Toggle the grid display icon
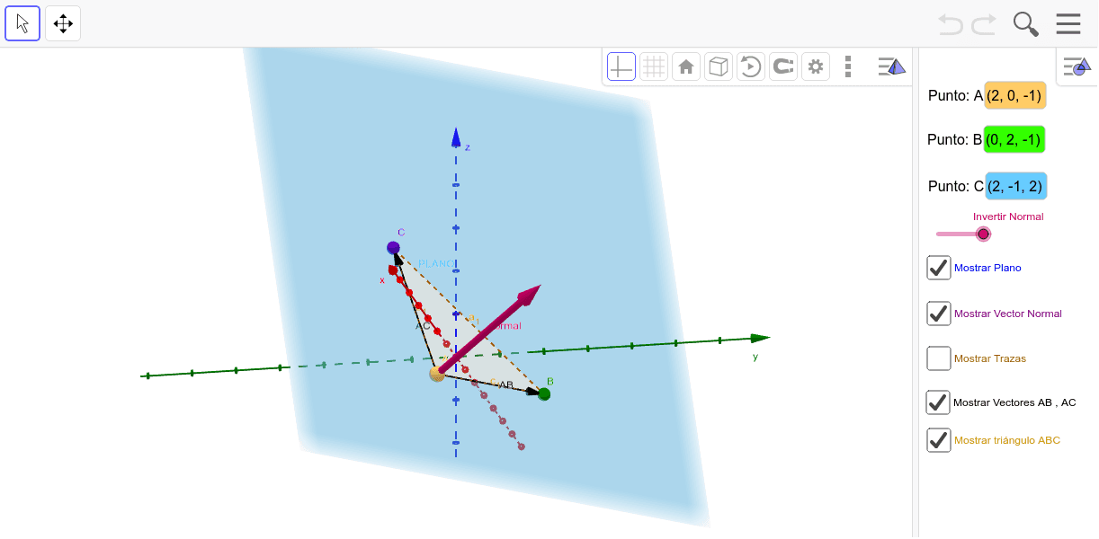The width and height of the screenshot is (1099, 539). point(654,66)
